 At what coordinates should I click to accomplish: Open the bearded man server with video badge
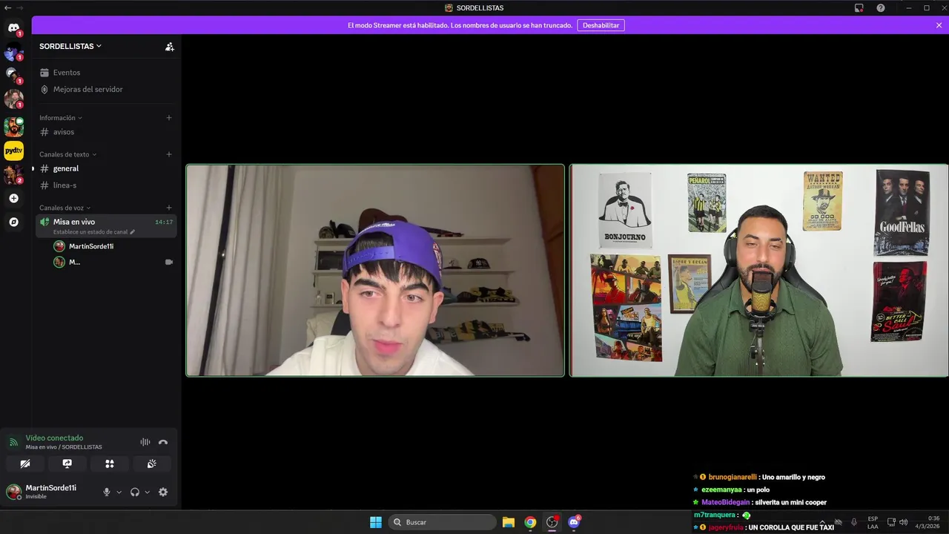[x=13, y=127]
